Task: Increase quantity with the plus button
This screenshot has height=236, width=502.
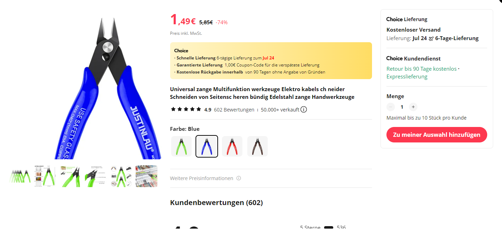Action: coord(413,107)
